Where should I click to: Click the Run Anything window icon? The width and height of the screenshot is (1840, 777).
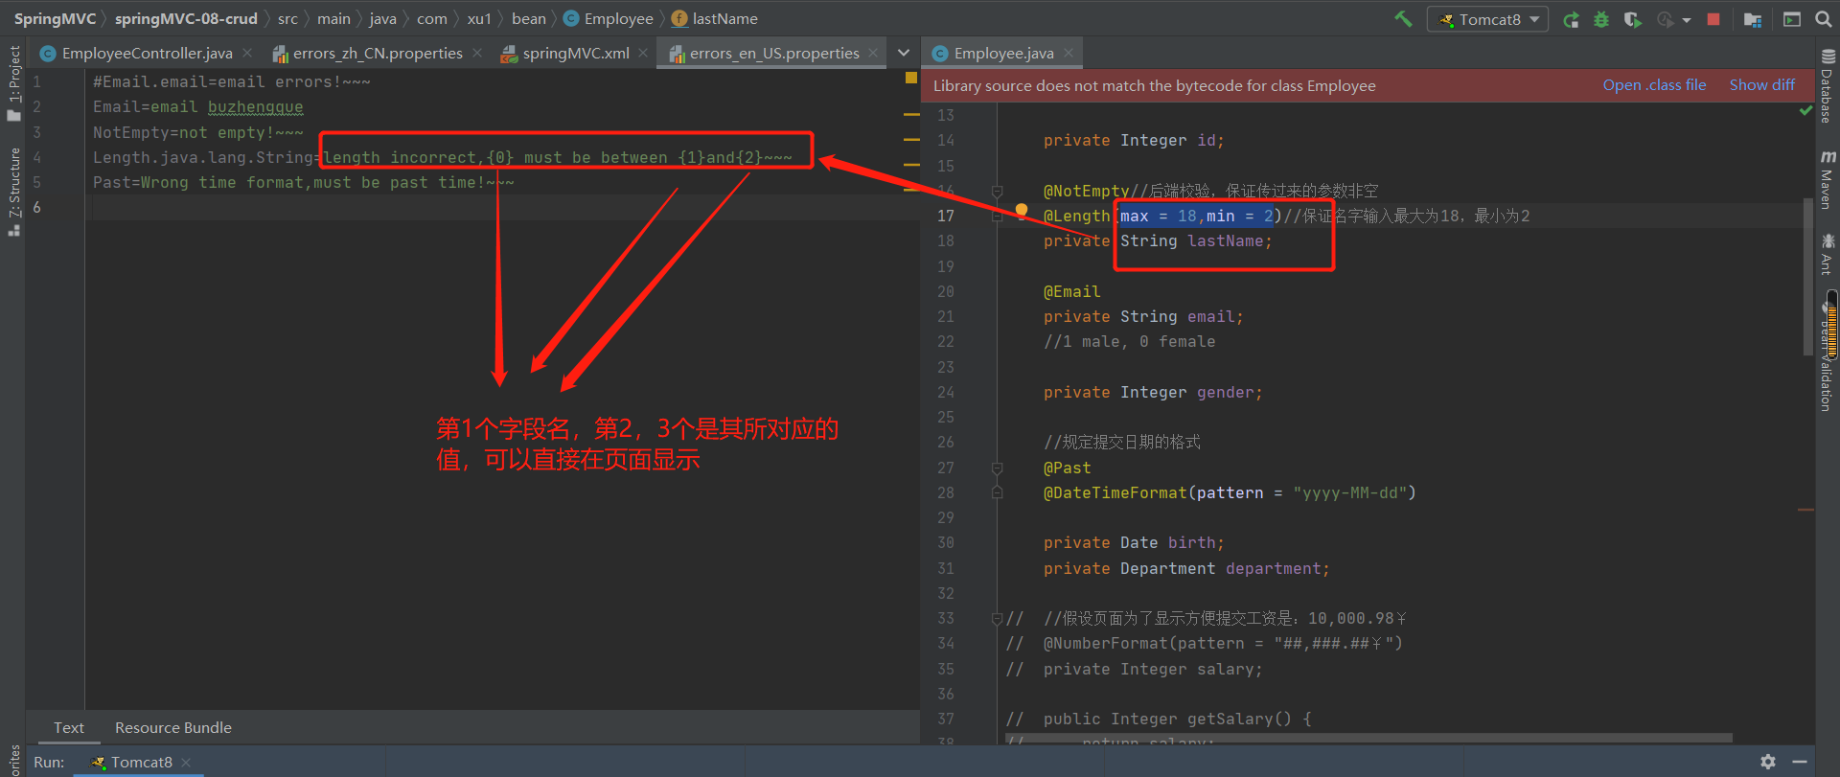(x=1792, y=19)
